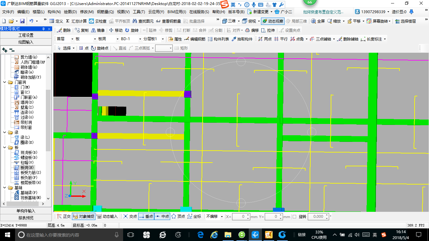Image resolution: width=429 pixels, height=241 pixels.
Task: Toggle 动态观察 dynamic orbit mode
Action: 273,21
